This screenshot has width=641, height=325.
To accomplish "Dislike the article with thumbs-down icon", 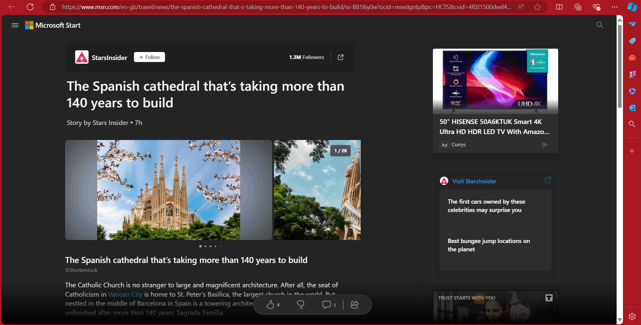I will tap(301, 304).
